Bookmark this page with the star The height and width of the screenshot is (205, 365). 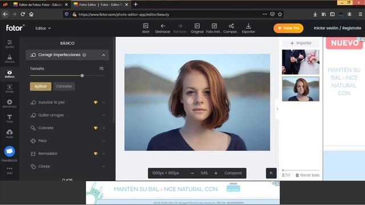[x=280, y=14]
